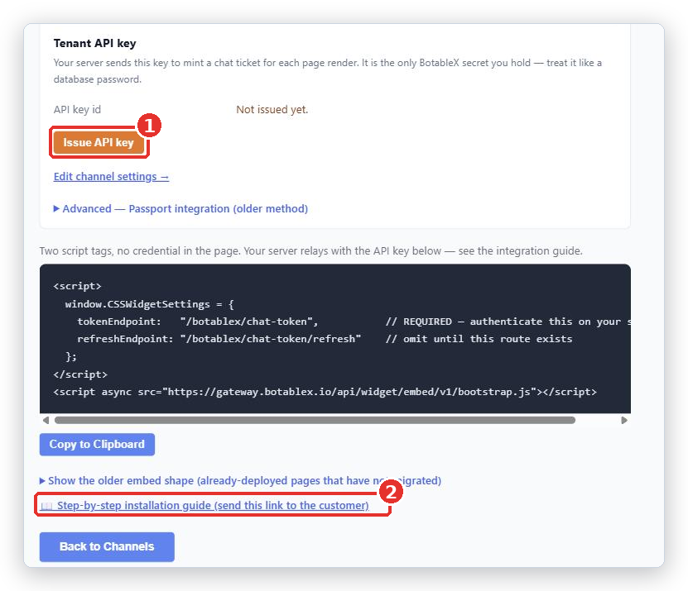The width and height of the screenshot is (688, 591).
Task: Click the Issue API key button
Action: pos(99,142)
